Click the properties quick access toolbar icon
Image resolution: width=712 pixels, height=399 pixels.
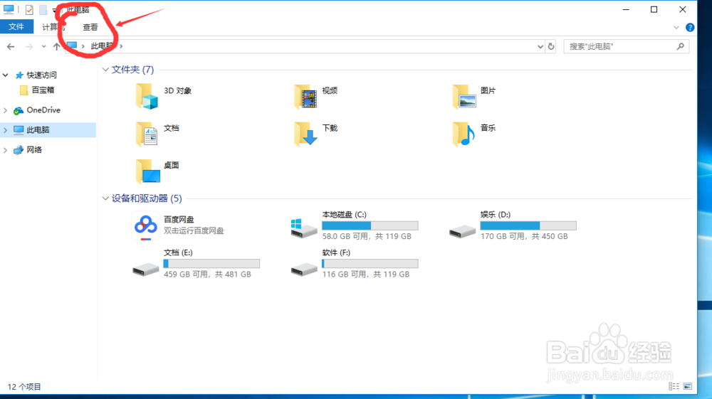[x=29, y=9]
